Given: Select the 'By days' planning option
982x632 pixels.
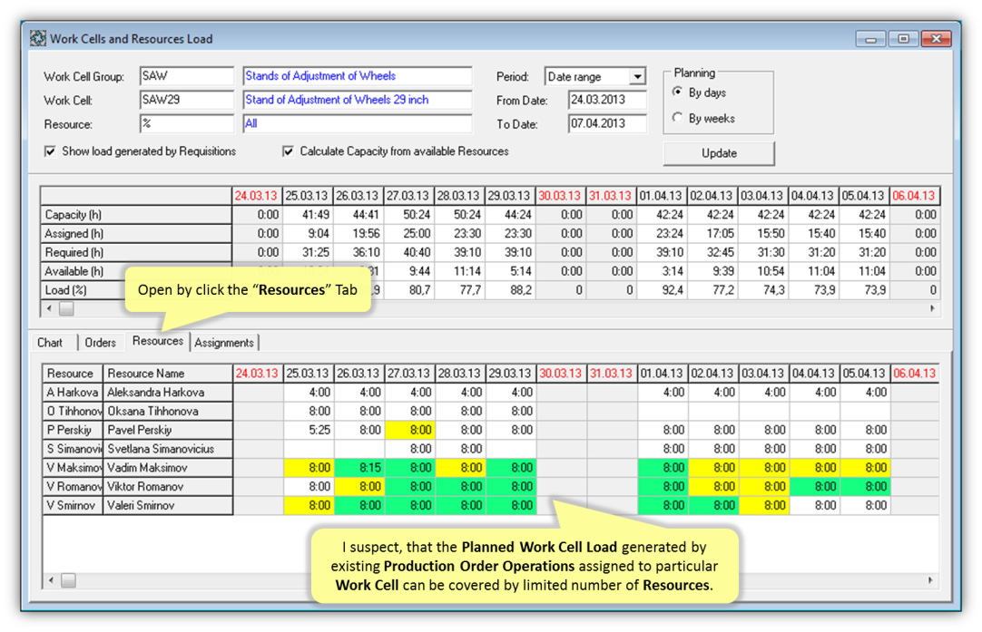Looking at the screenshot, I should click(678, 92).
